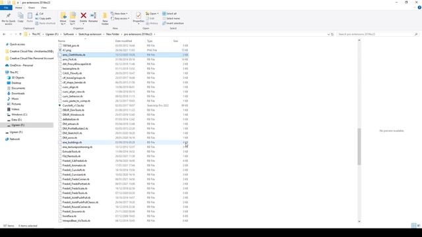The height and width of the screenshot is (237, 422).
Task: Expand the address bar history dropdown
Action: pyautogui.click(x=328, y=34)
